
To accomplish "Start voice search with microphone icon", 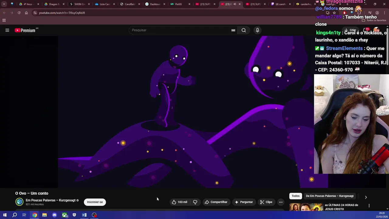I will (x=257, y=30).
